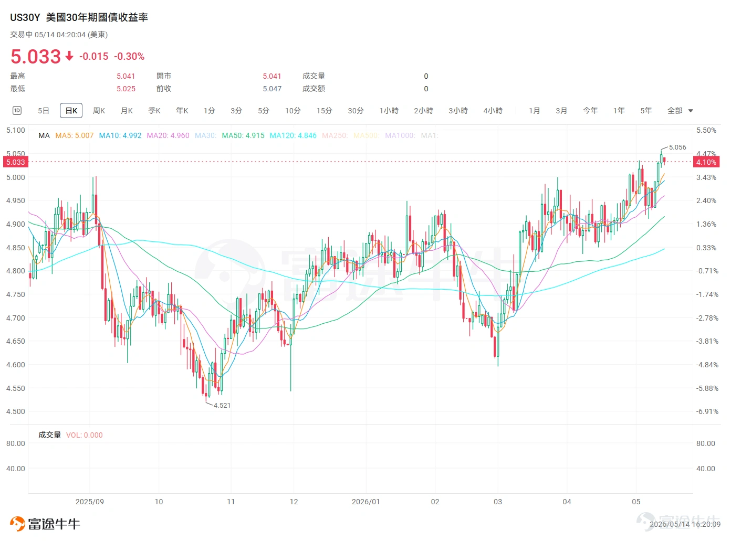This screenshot has width=731, height=541.
Task: Select the 30分 interval
Action: (356, 111)
